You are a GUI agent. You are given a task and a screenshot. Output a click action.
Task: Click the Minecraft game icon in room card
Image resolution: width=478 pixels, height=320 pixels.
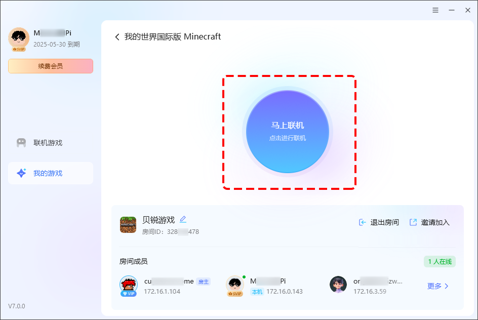coord(128,225)
